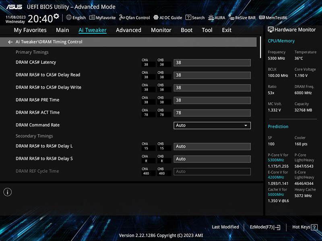Select the DRAM CAS# Latency label

coord(36,62)
